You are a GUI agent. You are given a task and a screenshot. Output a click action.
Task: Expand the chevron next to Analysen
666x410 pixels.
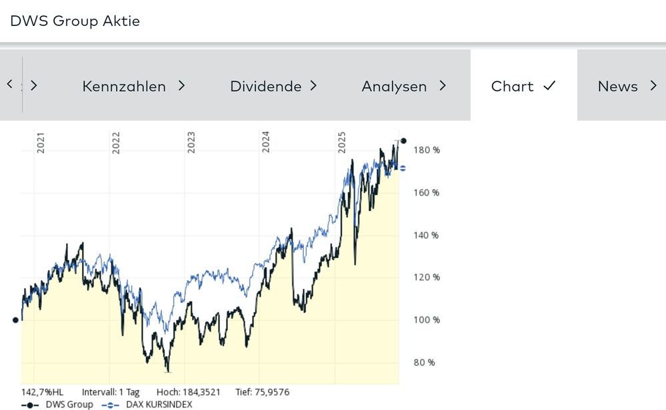coord(443,86)
